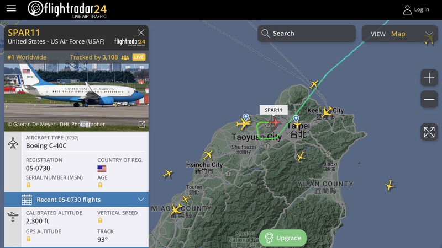The height and width of the screenshot is (248, 442).
Task: Expand Recent 05-0730 flights section
Action: [76, 200]
